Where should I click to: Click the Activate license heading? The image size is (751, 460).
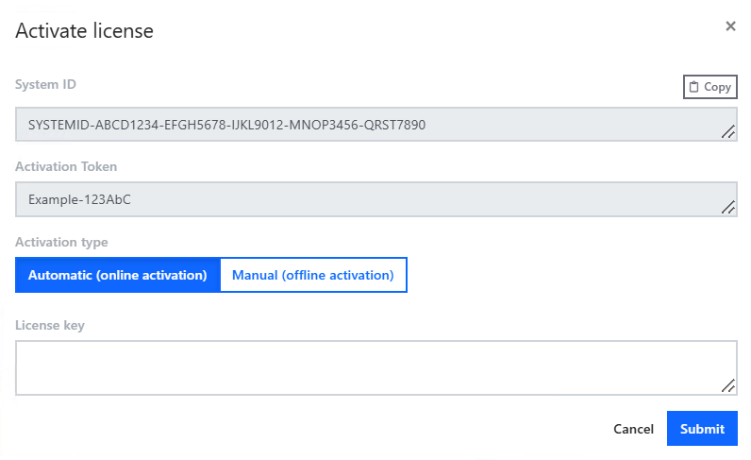tap(84, 31)
